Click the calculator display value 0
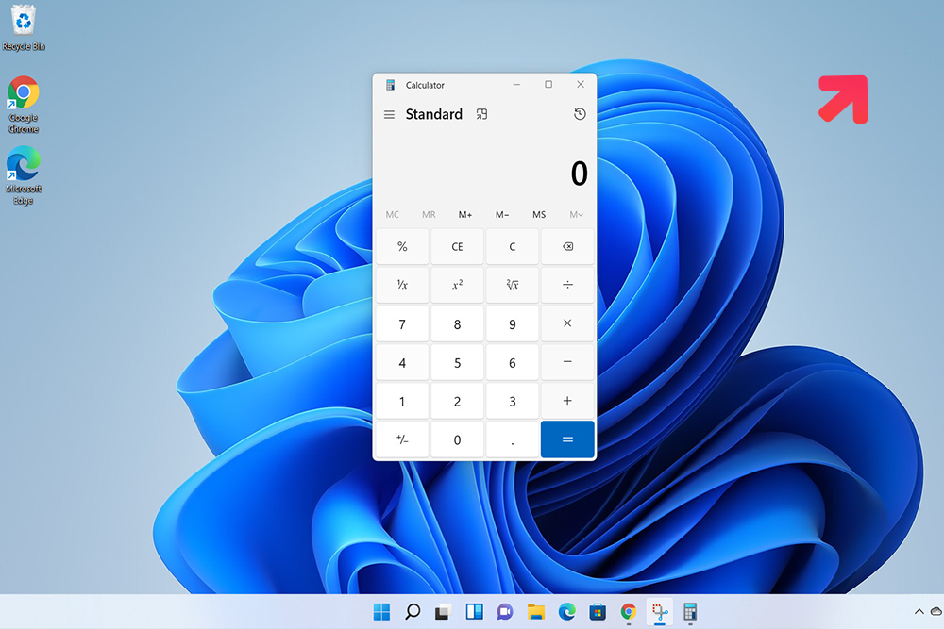944x629 pixels. pos(579,174)
